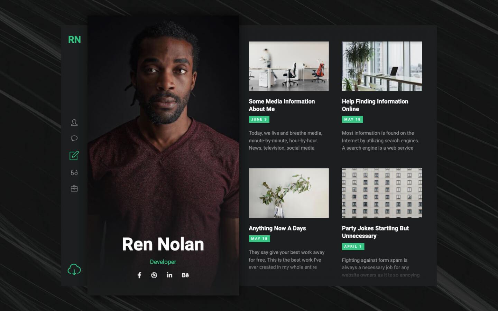Click the office desk chairs thumbnail
The image size is (498, 311).
click(x=289, y=66)
